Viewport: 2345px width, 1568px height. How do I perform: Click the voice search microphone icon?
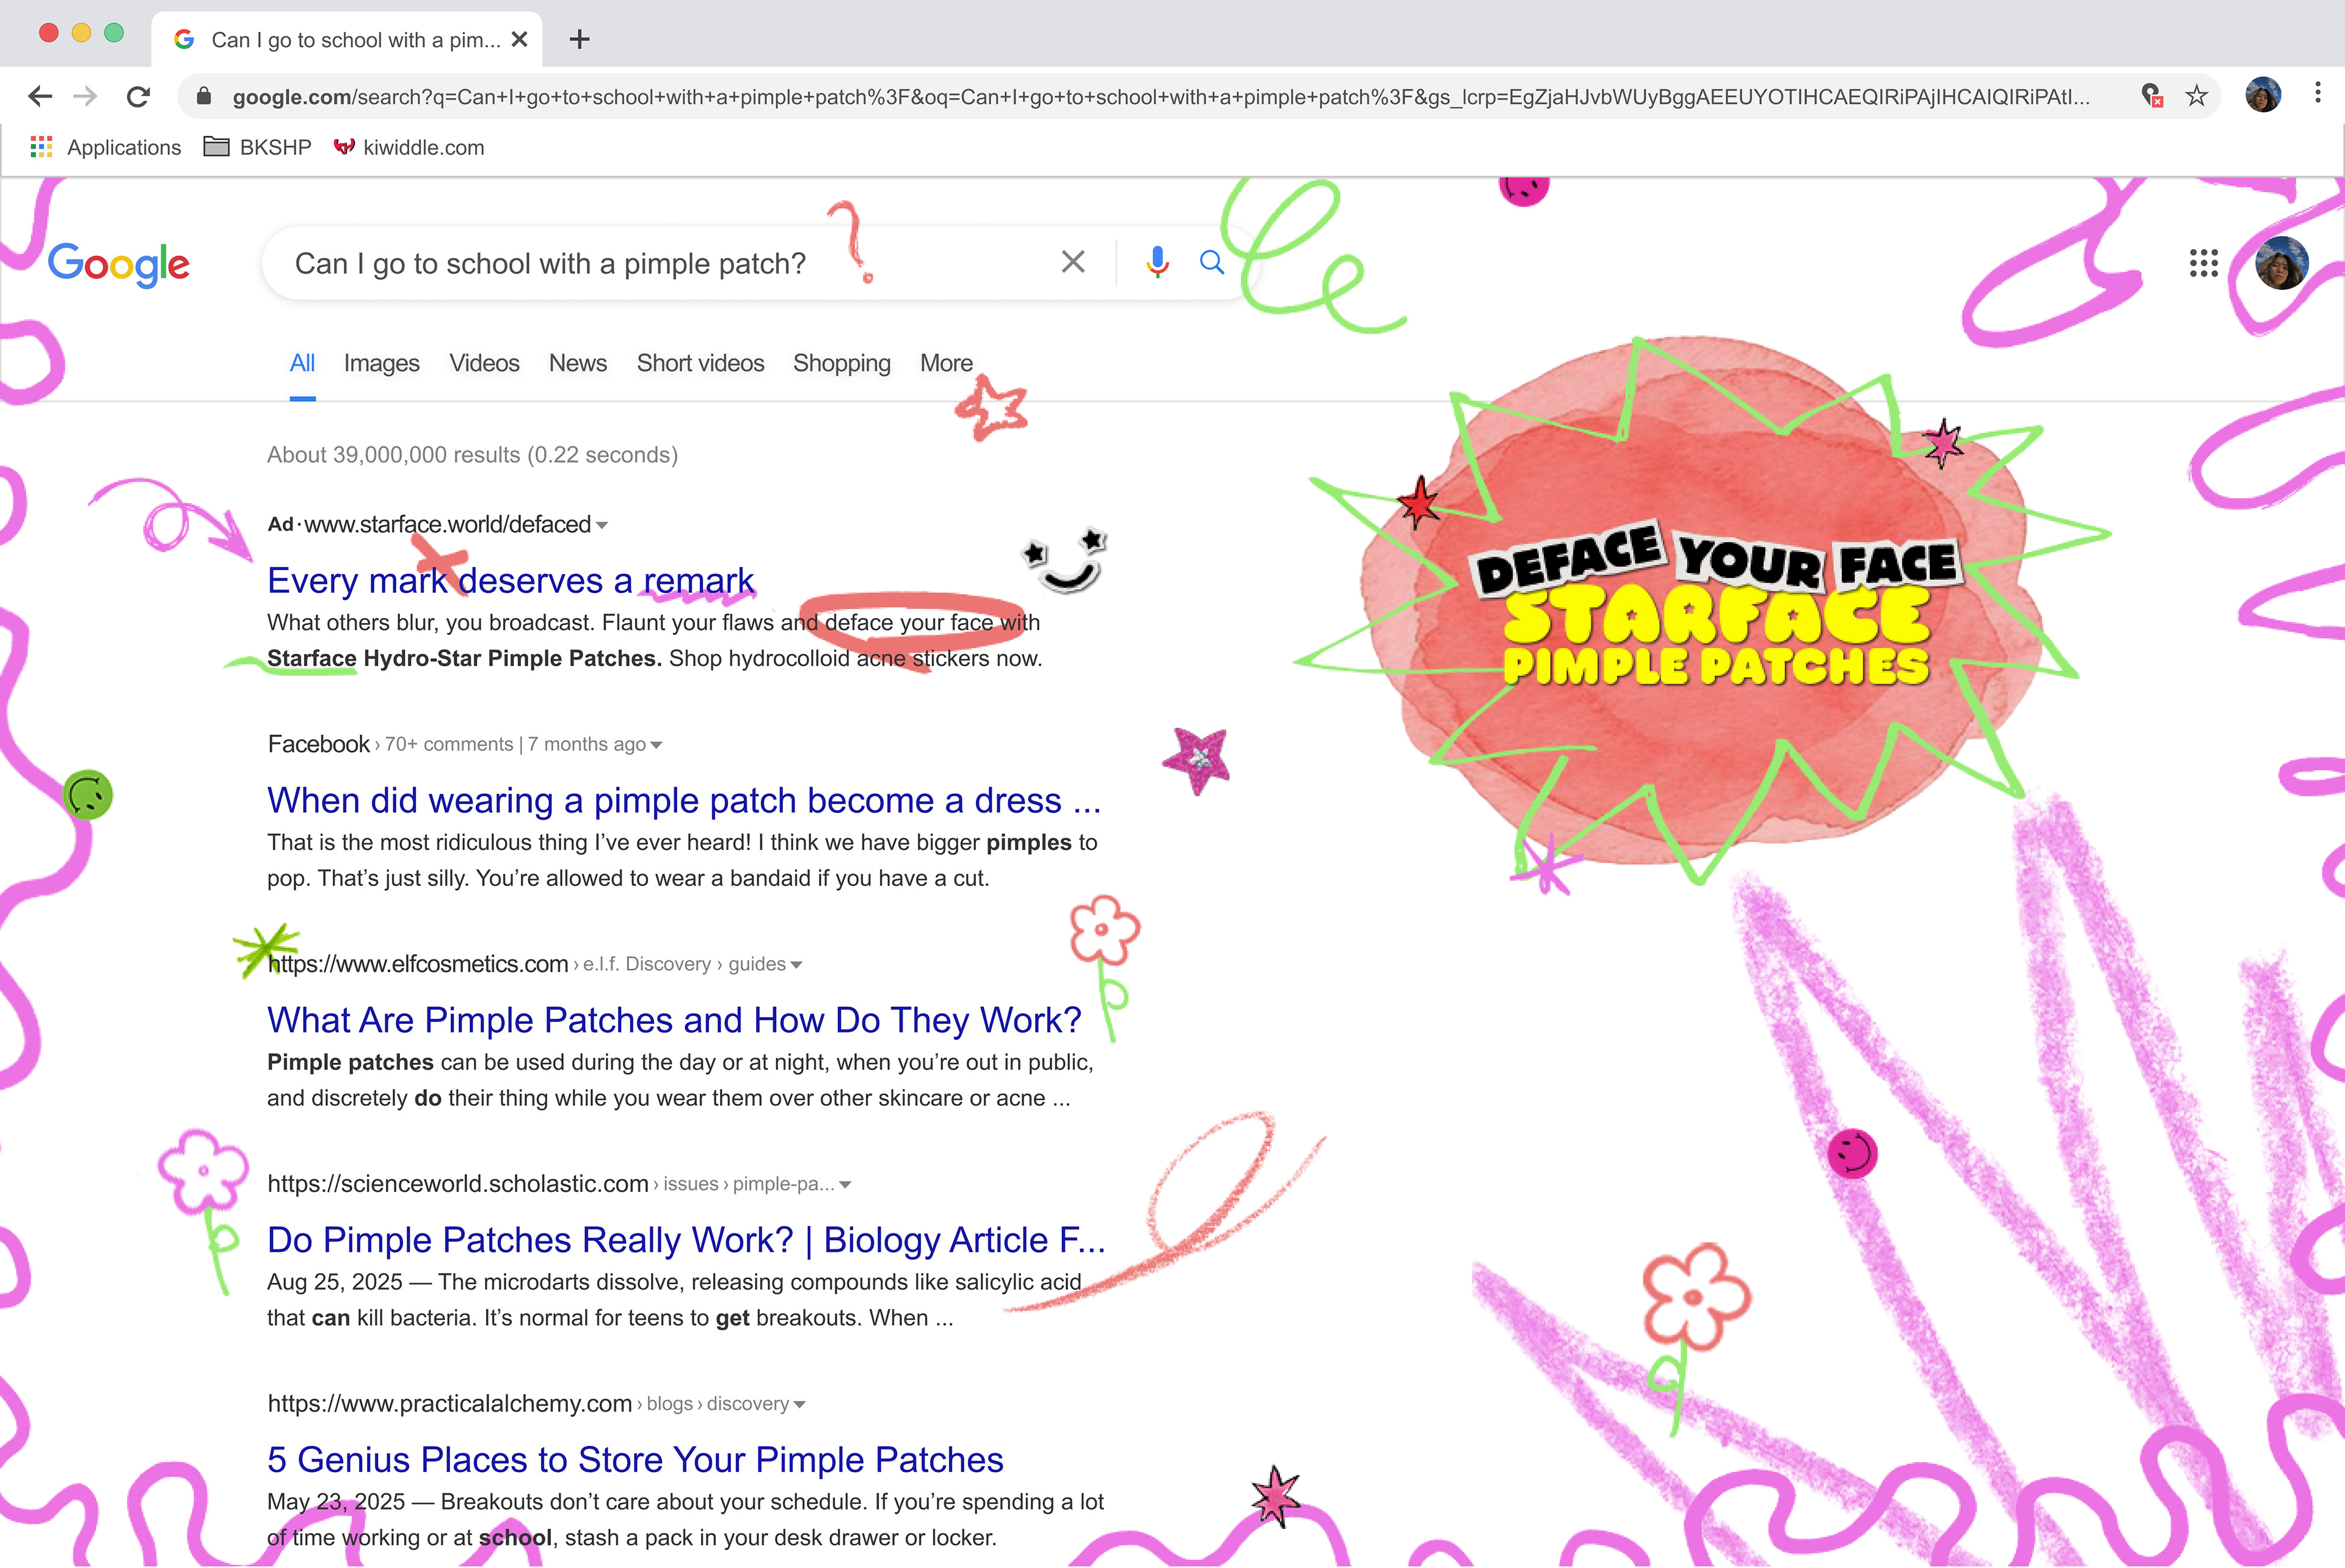[x=1157, y=262]
